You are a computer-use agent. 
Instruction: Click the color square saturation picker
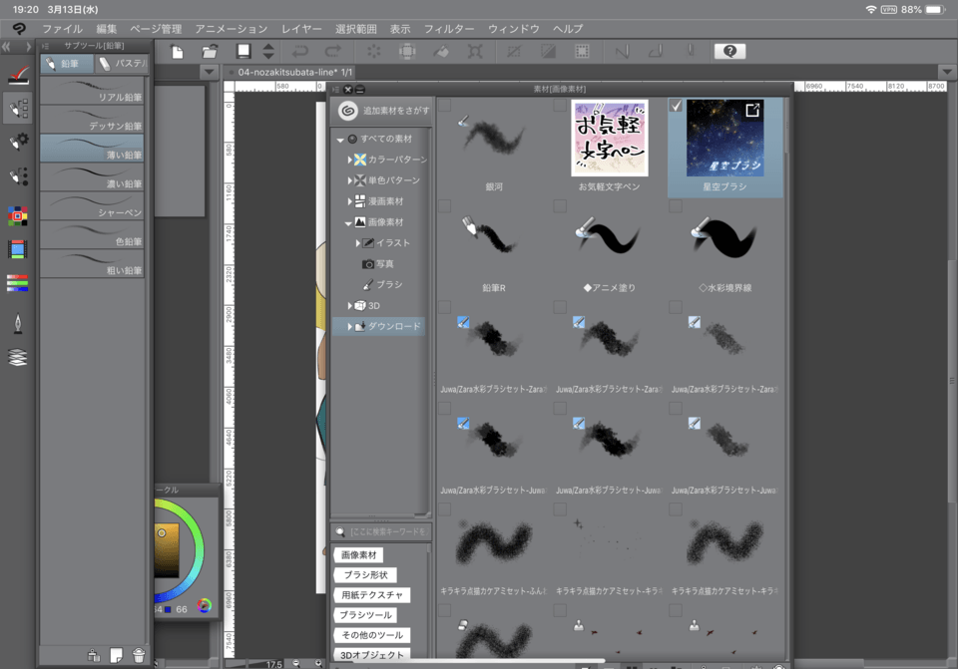pos(167,549)
